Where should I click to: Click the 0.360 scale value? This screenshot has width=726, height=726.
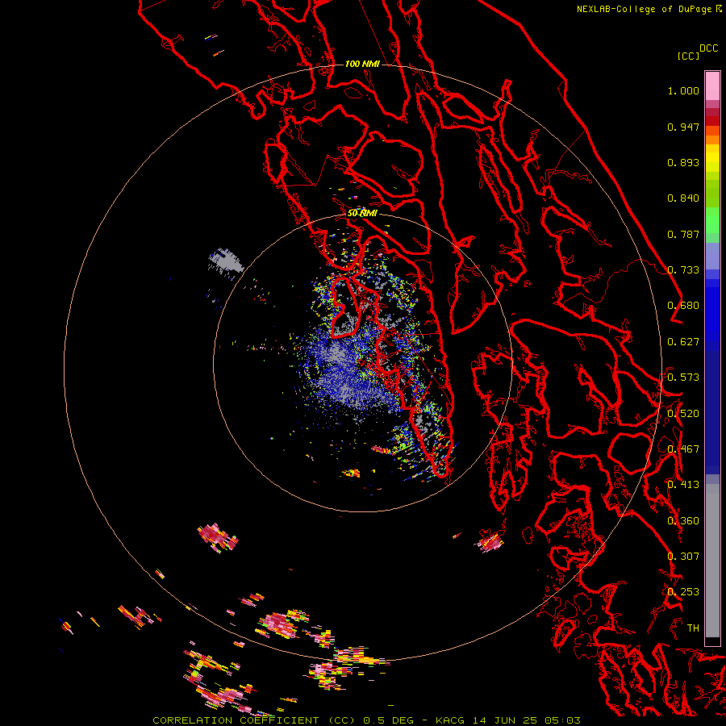coord(683,521)
